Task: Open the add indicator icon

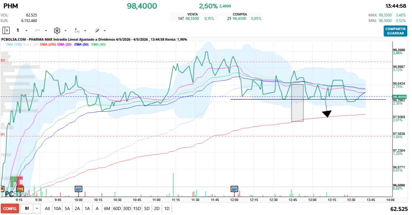Action: point(77,30)
